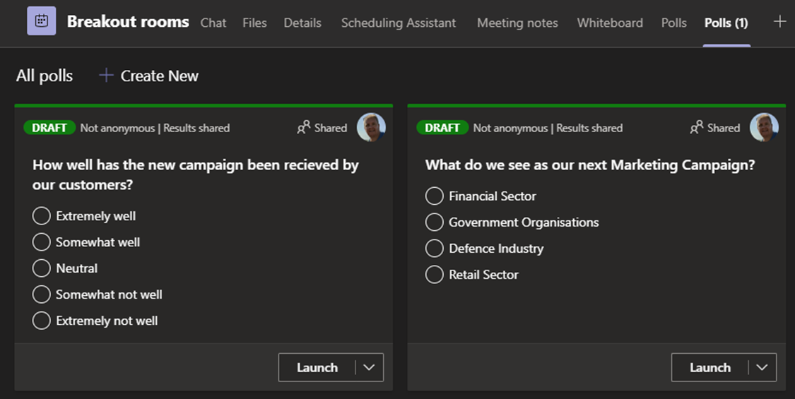Viewport: 795px width, 399px height.
Task: Choose Financial Sector radio option
Action: click(x=435, y=196)
